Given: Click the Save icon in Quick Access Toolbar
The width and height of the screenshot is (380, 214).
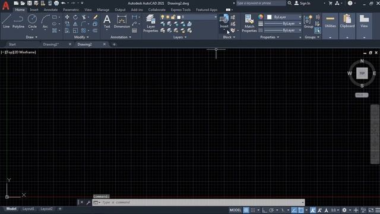Looking at the screenshot, I should click(x=29, y=3).
